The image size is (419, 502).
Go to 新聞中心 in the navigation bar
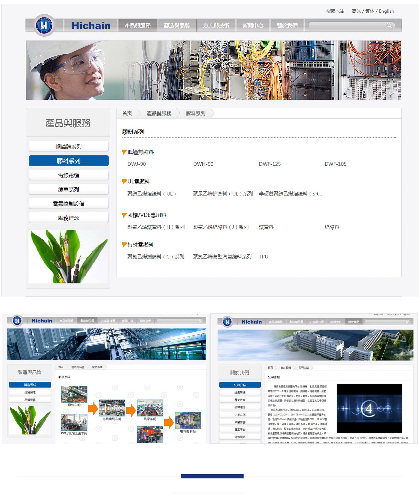(x=253, y=26)
